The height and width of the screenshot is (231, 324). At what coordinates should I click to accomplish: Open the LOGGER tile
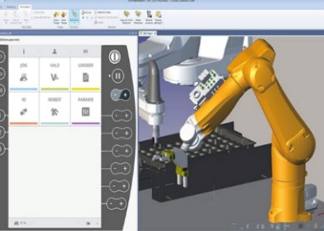point(86,73)
